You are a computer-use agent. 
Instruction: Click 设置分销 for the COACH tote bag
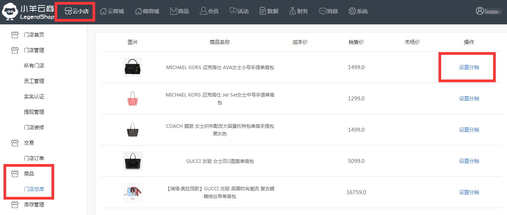click(469, 130)
